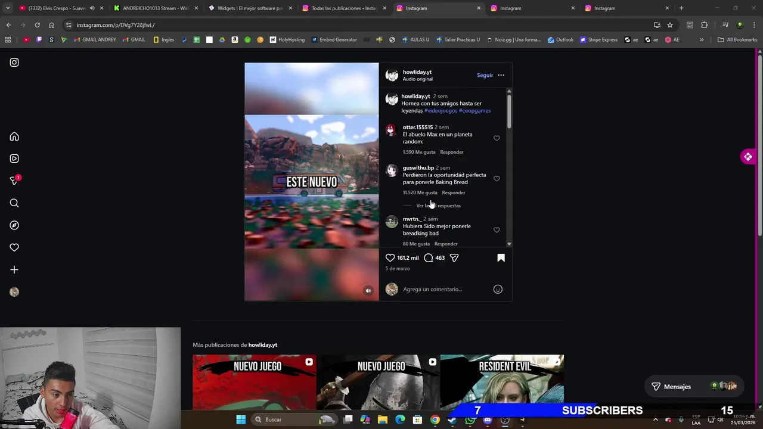
Task: Click the Instagram logo at top left
Action: click(x=14, y=62)
